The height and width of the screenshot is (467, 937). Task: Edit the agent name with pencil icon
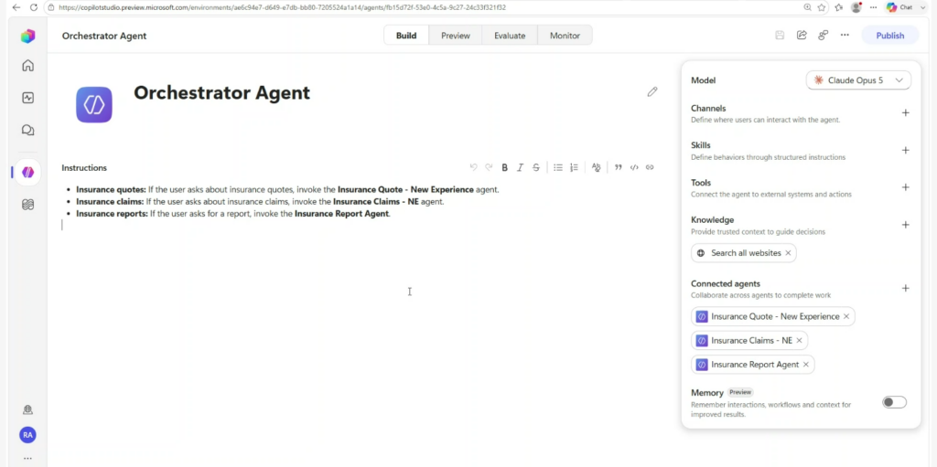coord(652,92)
